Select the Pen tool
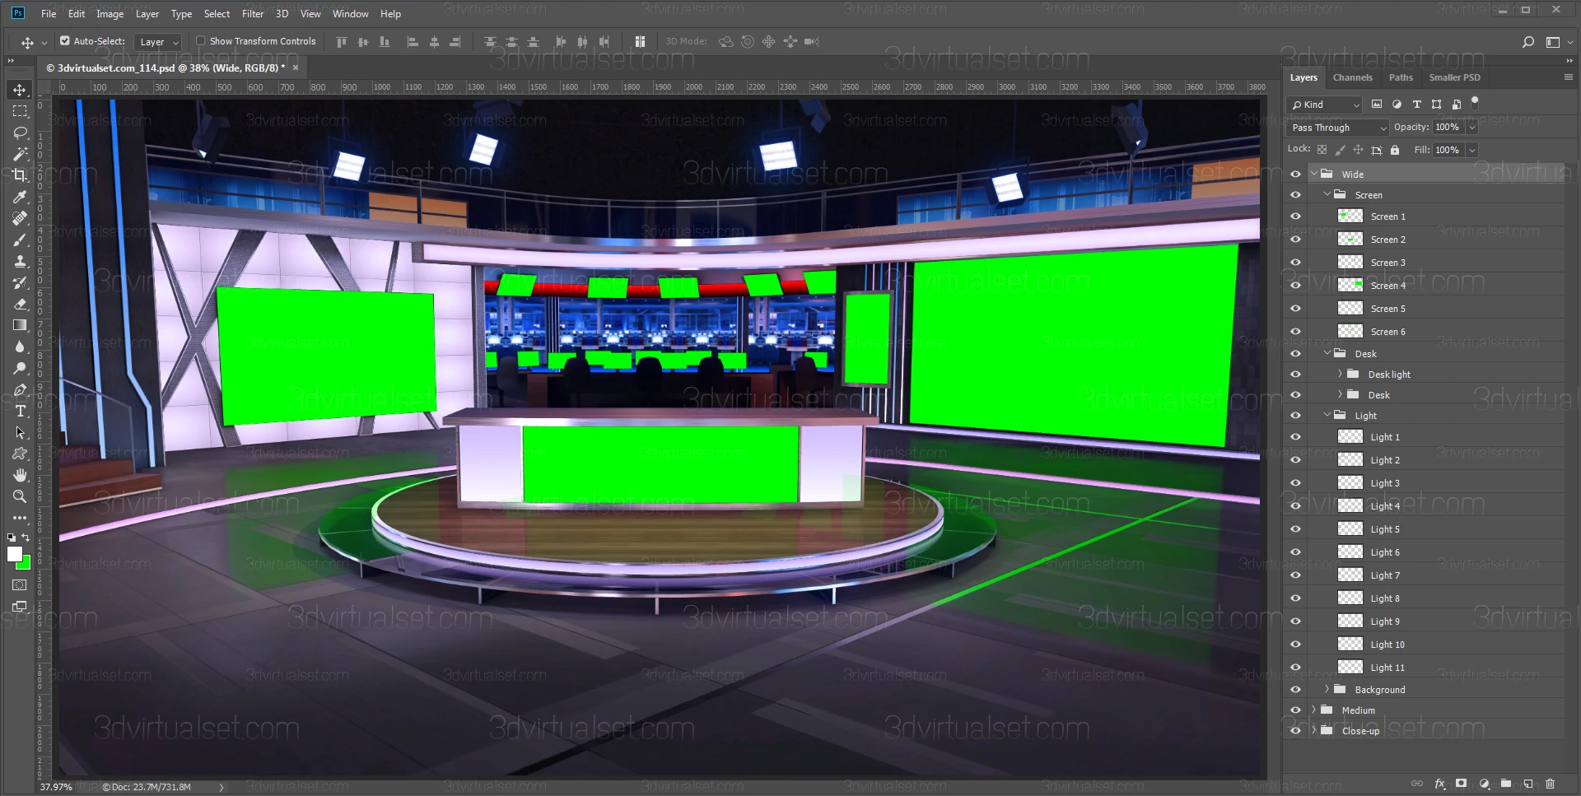The width and height of the screenshot is (1581, 796). (20, 389)
